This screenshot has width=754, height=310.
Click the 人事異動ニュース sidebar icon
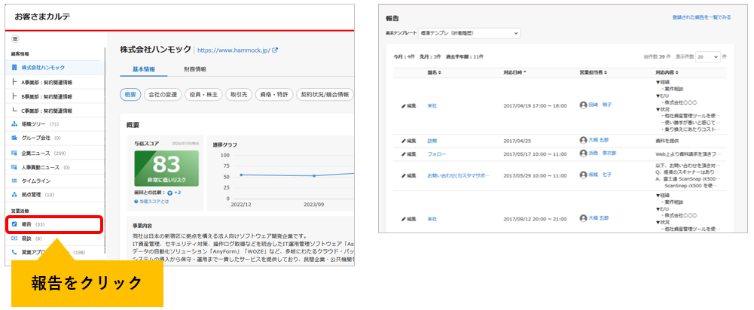[14, 167]
